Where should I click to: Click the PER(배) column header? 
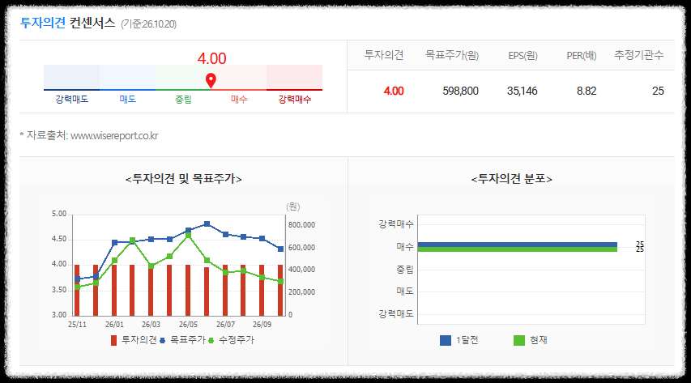(x=582, y=55)
